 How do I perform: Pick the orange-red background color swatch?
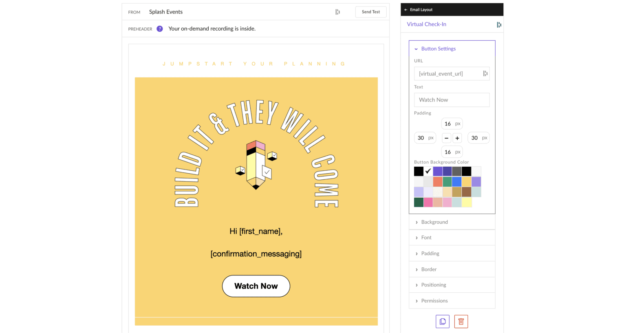click(438, 182)
